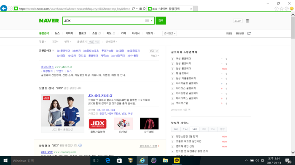Open Task View in the taskbar
Viewport: 295px width, 165px height.
tap(96, 160)
